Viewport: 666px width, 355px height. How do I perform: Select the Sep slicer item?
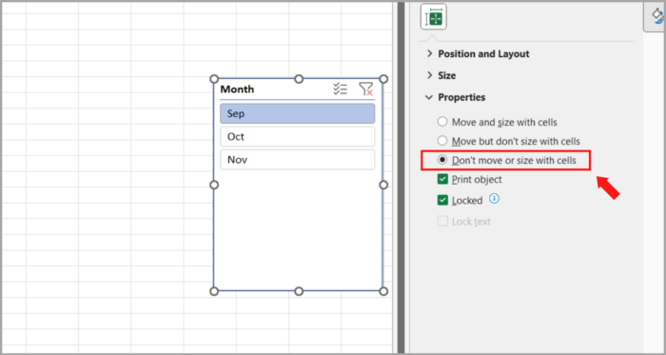(x=297, y=113)
